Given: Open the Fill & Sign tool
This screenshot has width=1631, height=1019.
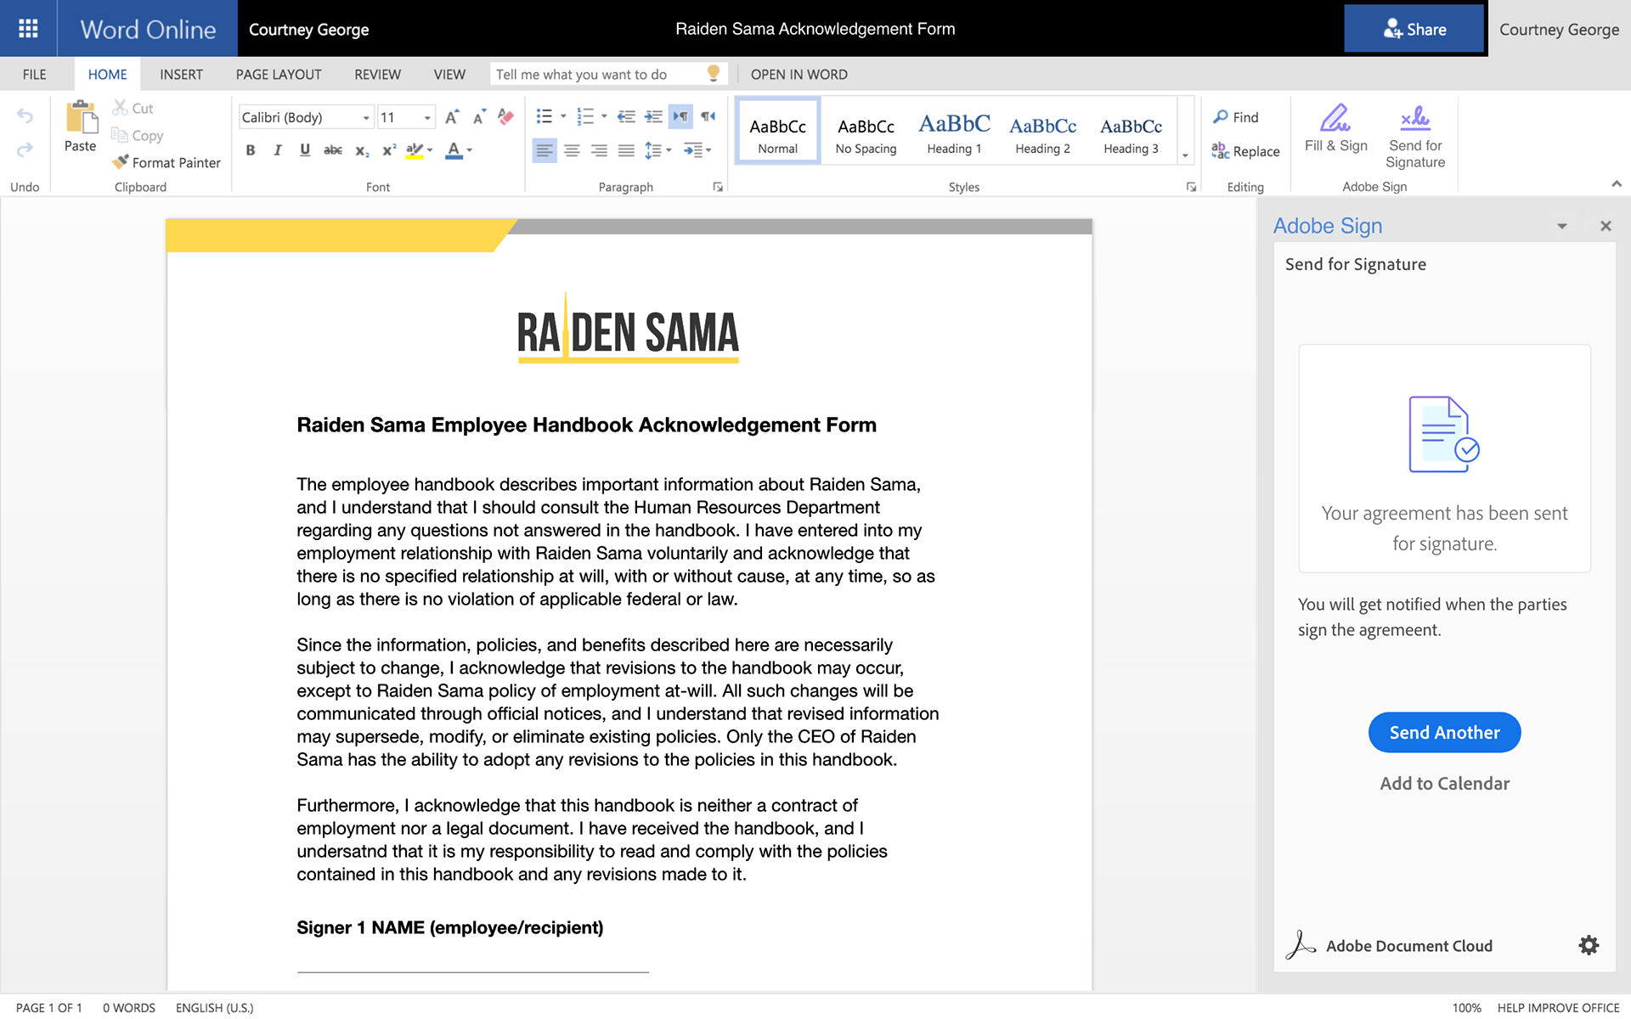Looking at the screenshot, I should [1336, 128].
